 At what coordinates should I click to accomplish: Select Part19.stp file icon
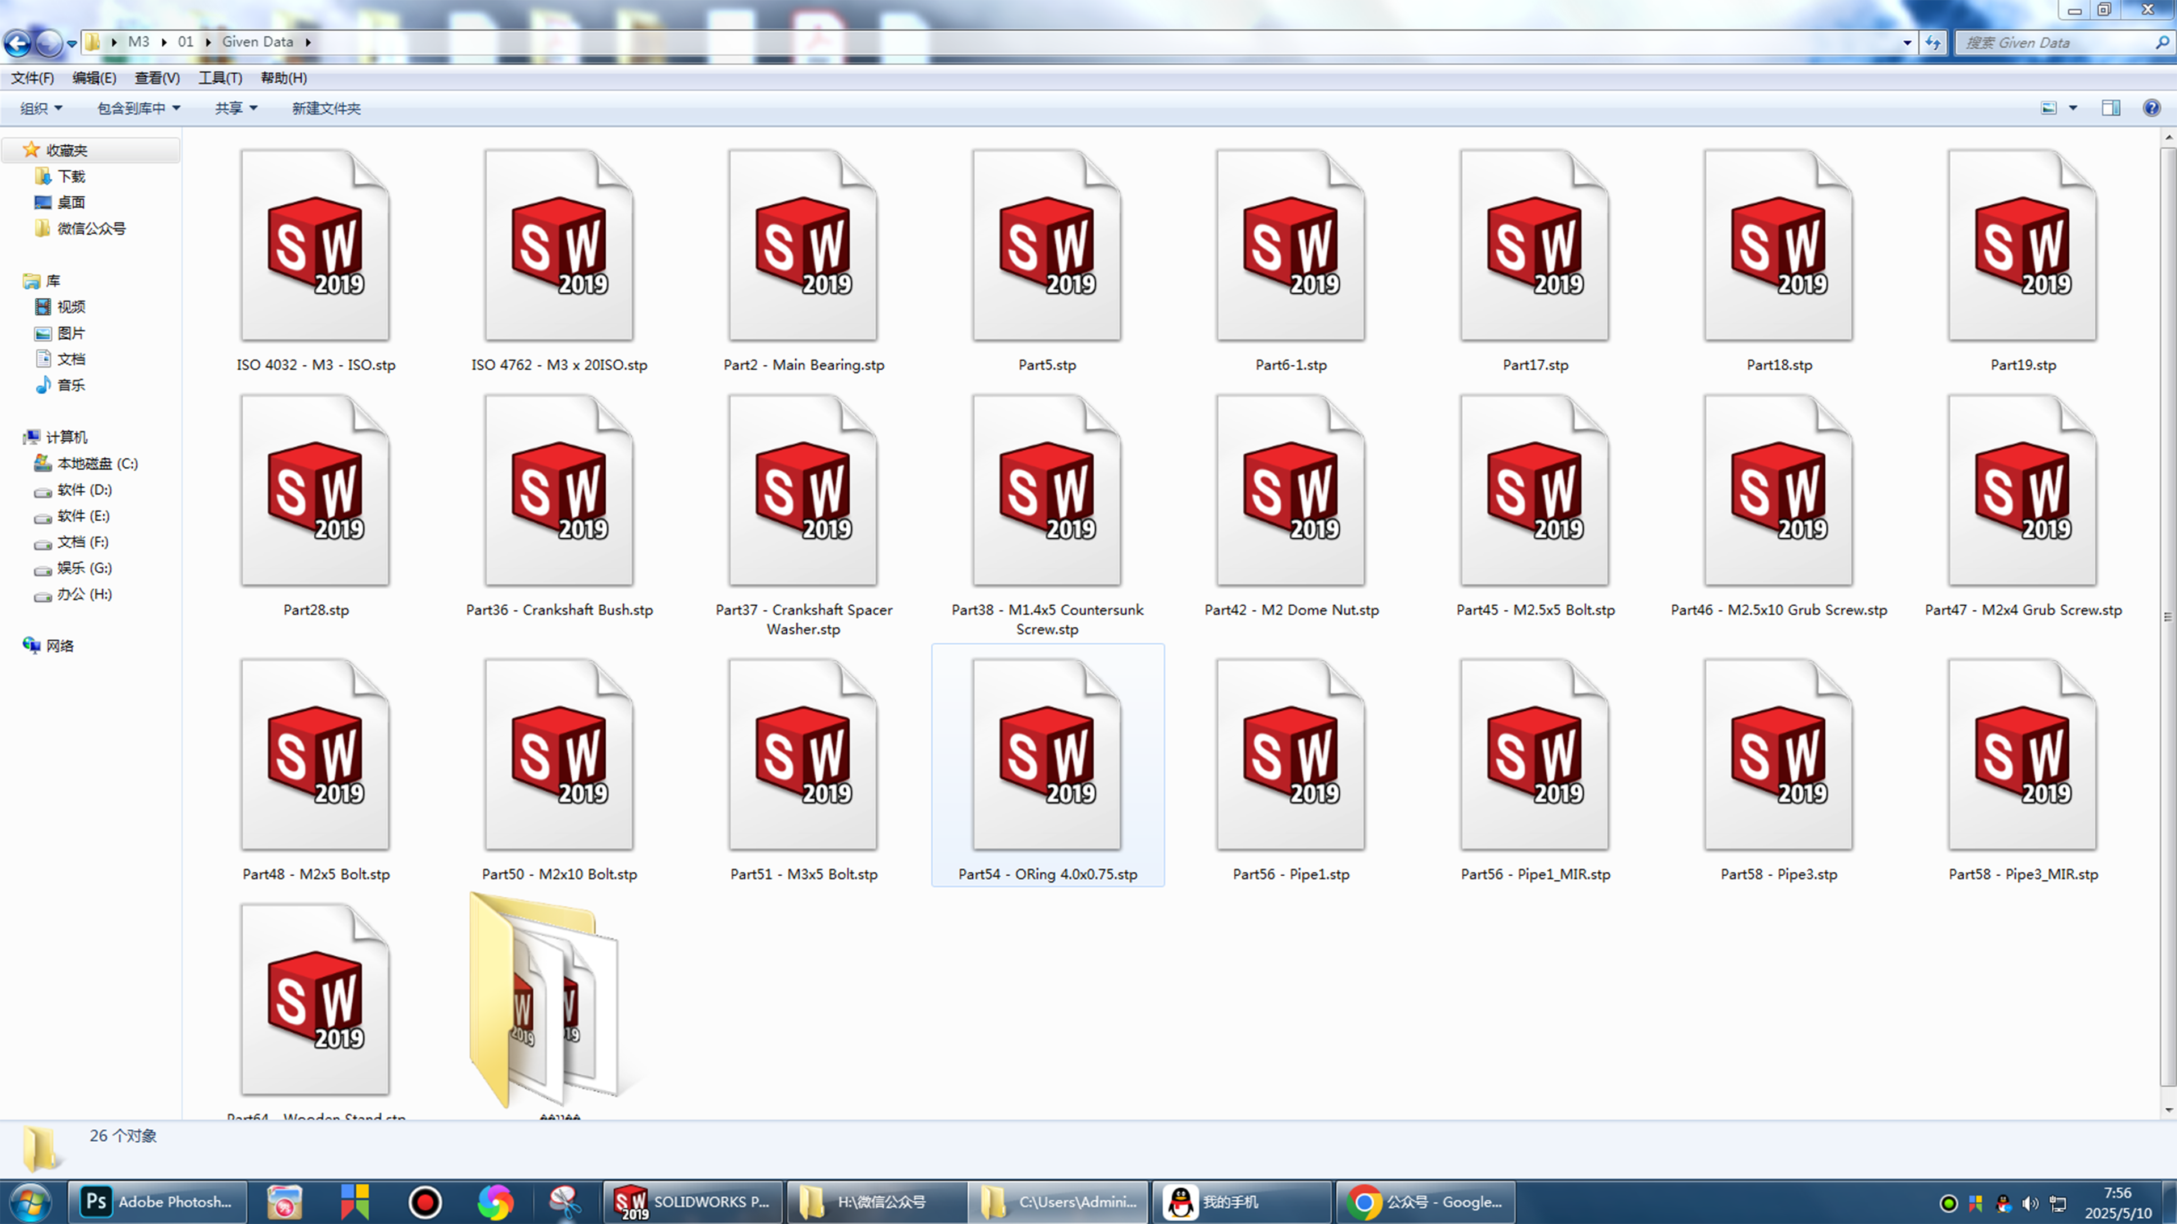point(2023,245)
